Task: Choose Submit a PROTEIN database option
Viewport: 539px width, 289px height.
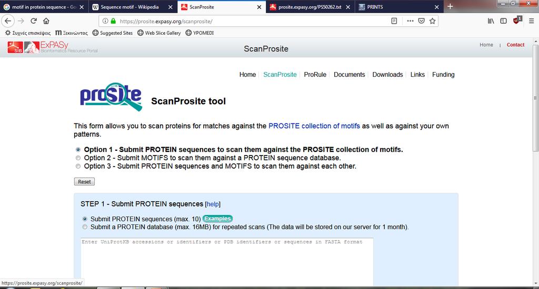Action: click(x=85, y=227)
